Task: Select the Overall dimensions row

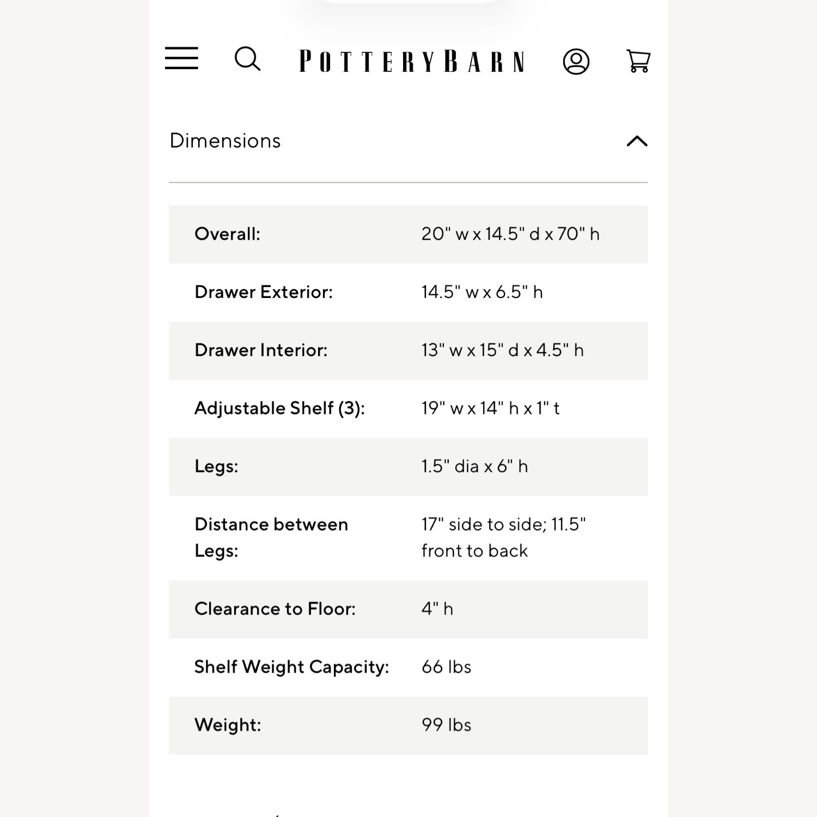Action: (x=408, y=234)
